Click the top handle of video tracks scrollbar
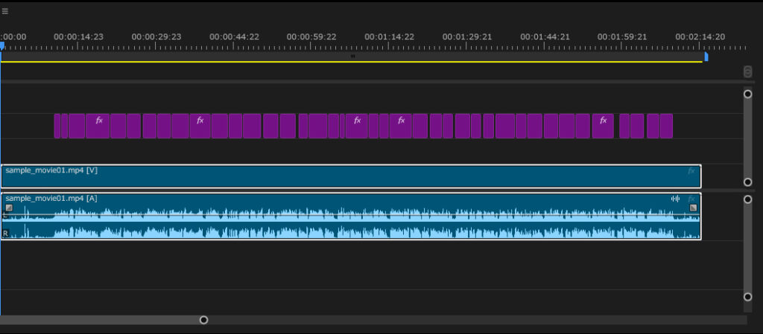This screenshot has width=763, height=334. (x=748, y=94)
